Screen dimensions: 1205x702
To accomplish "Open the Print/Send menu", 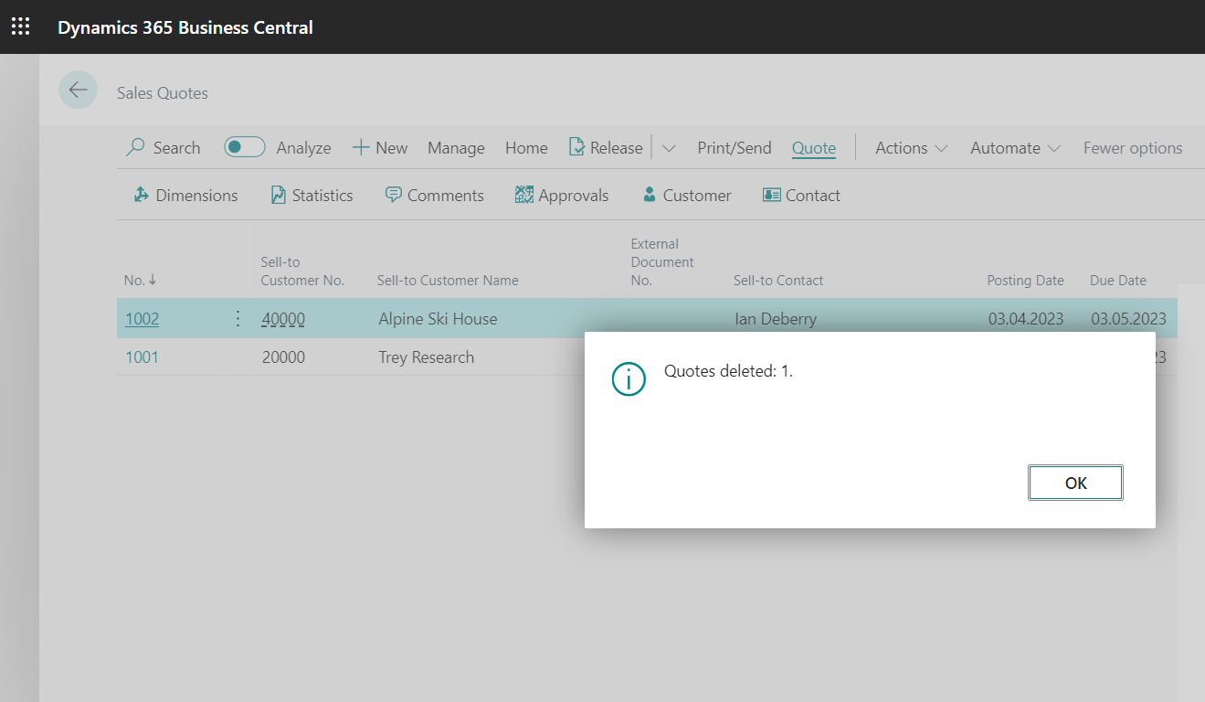I will [x=735, y=148].
